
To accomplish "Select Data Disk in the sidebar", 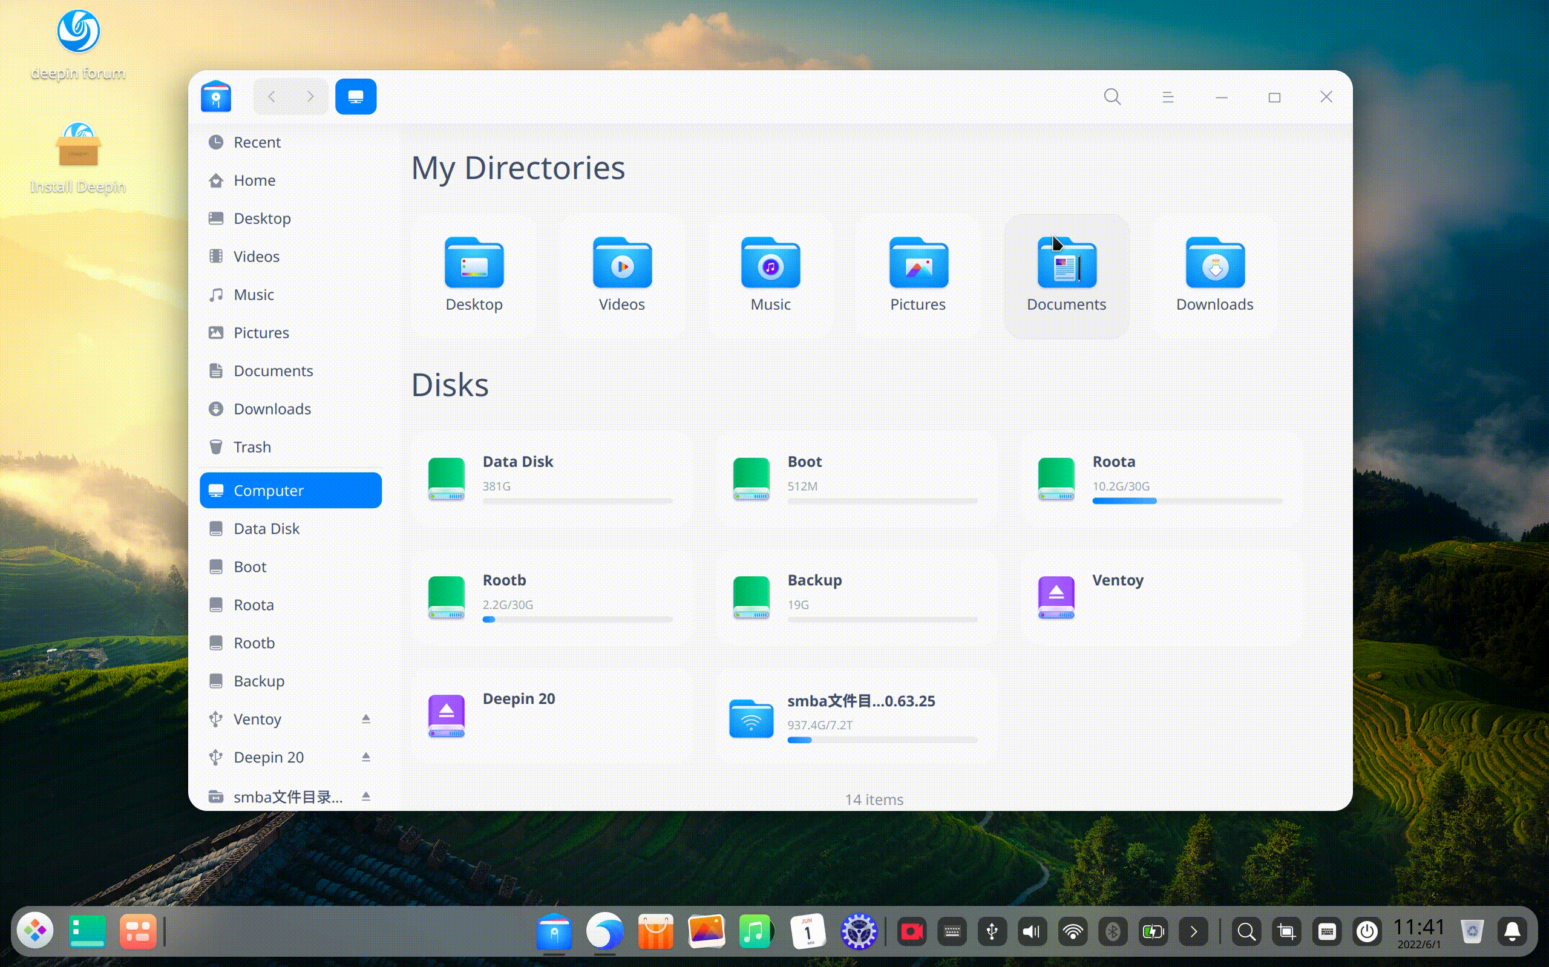I will 290,528.
